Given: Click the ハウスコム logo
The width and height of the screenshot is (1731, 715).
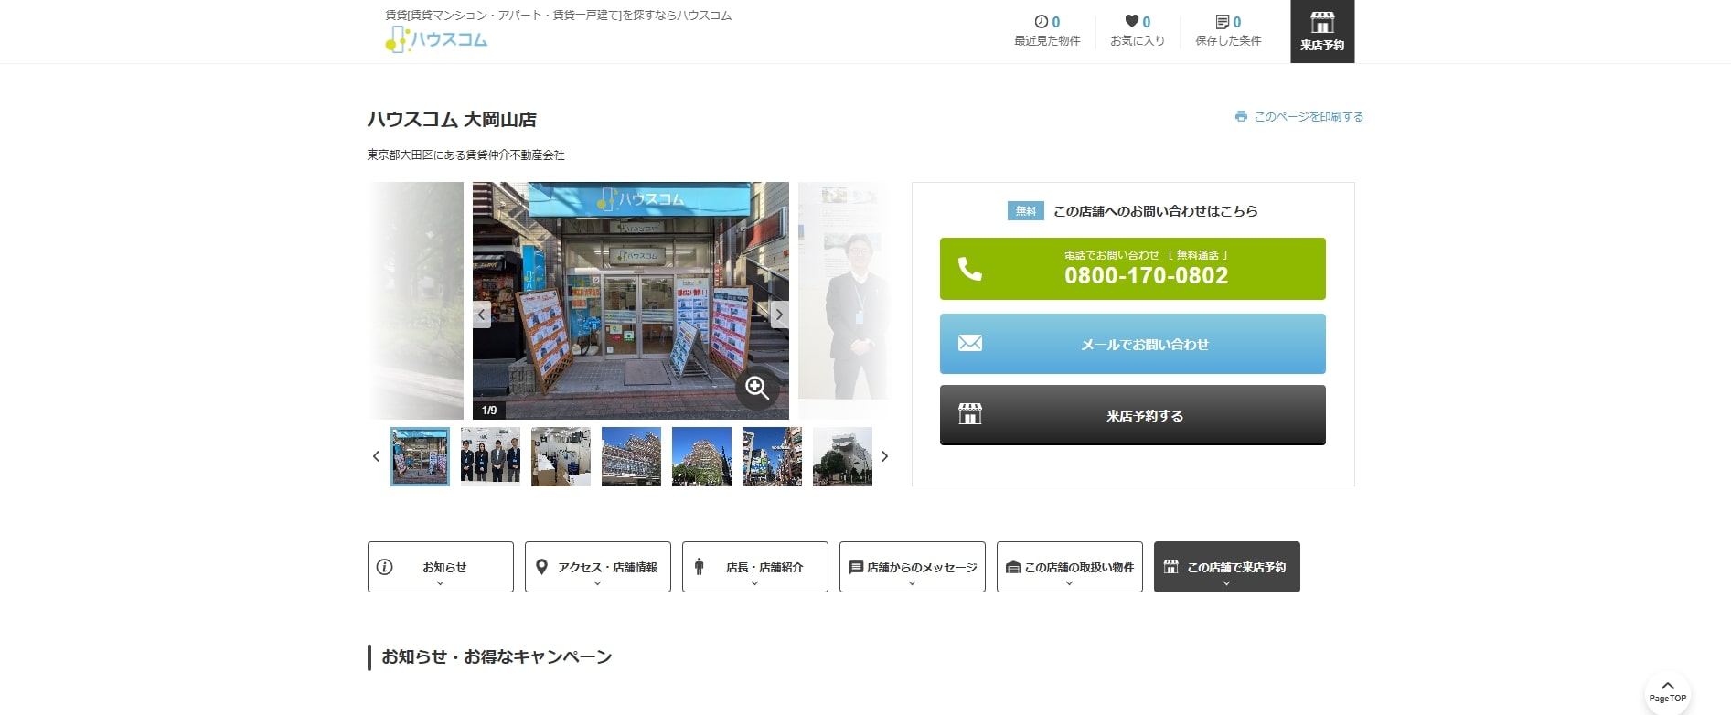Looking at the screenshot, I should click(437, 39).
